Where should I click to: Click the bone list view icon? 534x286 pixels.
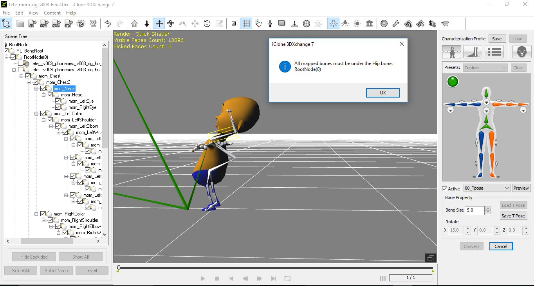click(x=494, y=51)
